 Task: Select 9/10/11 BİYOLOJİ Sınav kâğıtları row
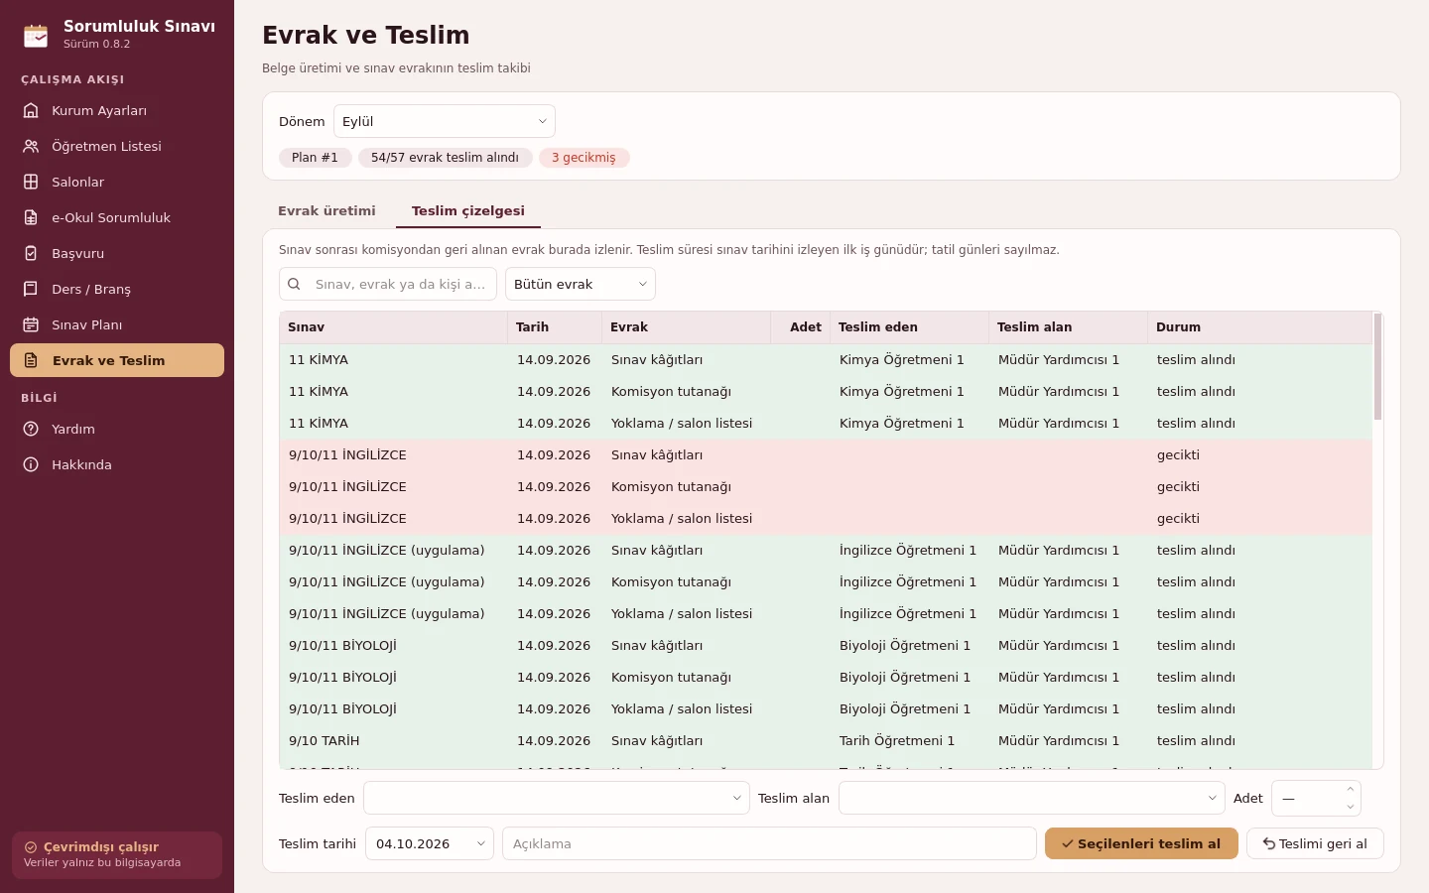[826, 646]
